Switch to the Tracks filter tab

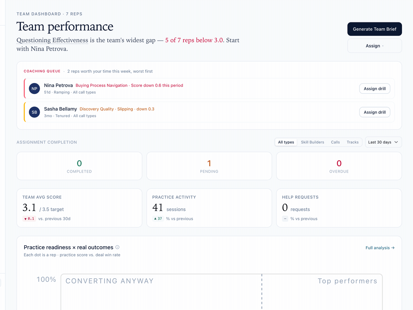[x=352, y=142]
